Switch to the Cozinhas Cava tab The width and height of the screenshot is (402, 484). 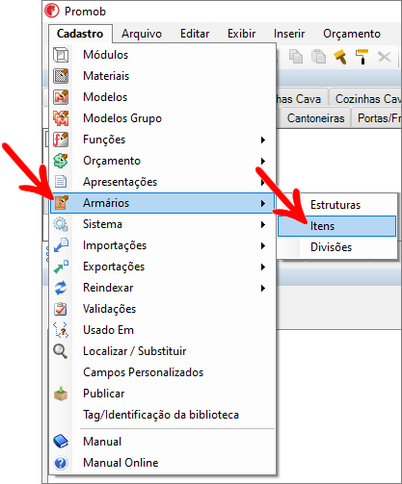pyautogui.click(x=365, y=99)
